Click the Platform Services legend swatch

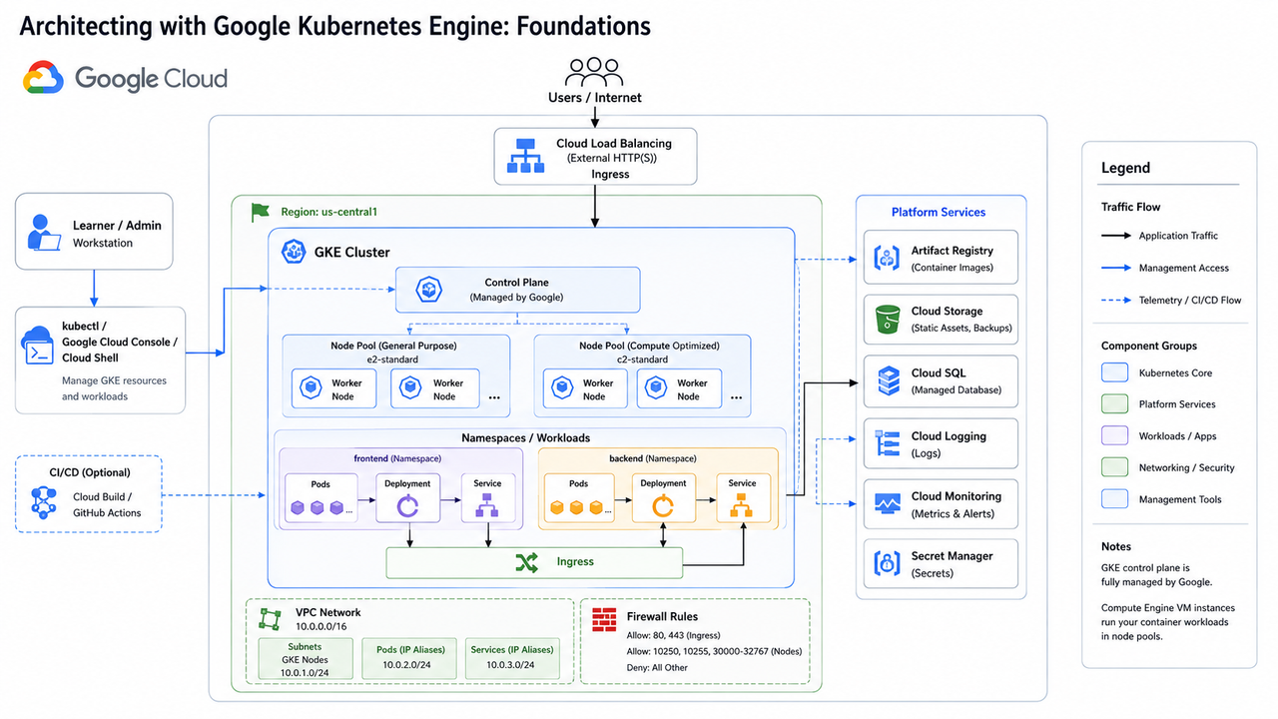coord(1114,404)
